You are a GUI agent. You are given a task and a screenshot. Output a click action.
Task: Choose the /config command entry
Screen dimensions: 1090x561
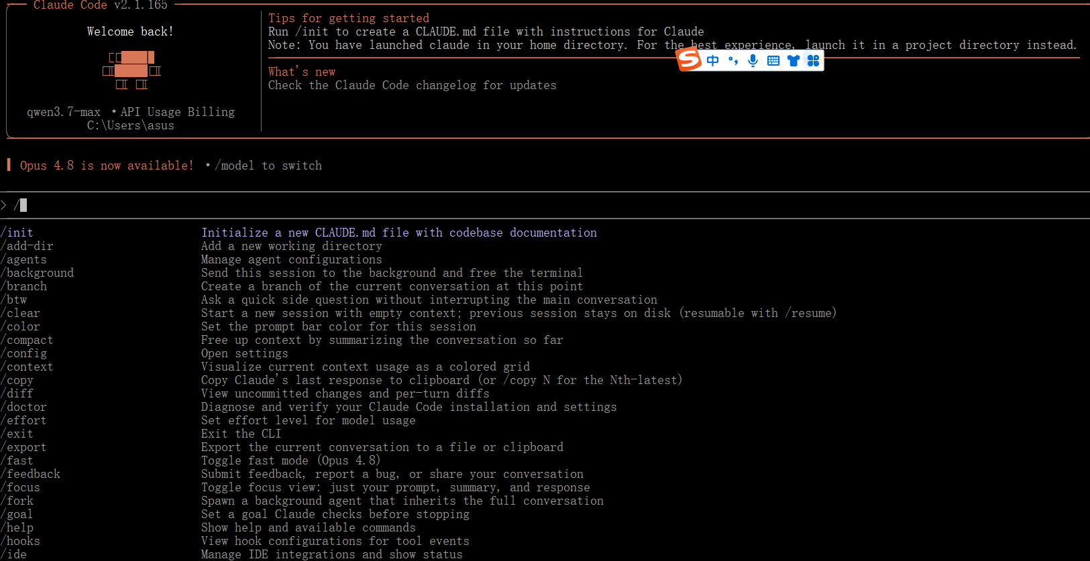coord(23,353)
